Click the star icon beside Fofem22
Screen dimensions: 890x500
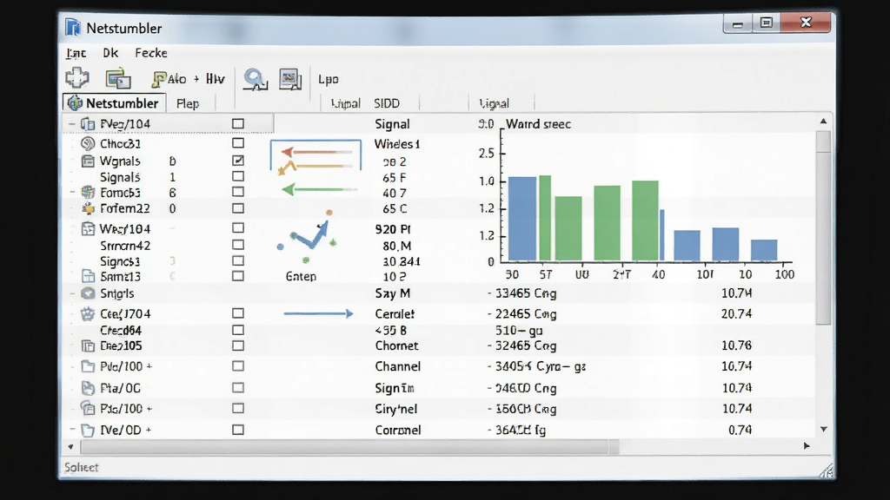click(x=88, y=208)
